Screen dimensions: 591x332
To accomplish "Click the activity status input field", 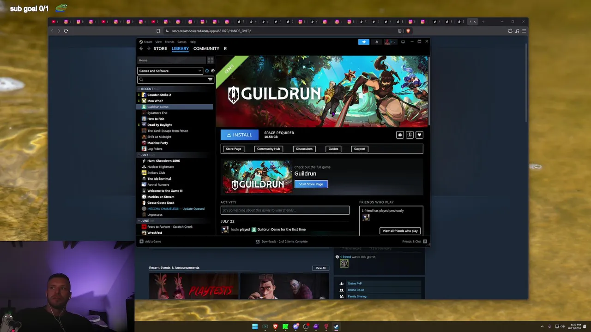I will (285, 210).
